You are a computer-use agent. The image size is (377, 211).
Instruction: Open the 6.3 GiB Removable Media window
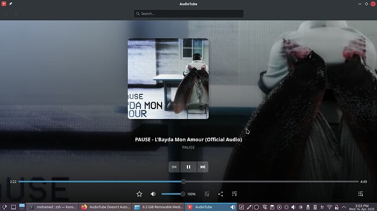158,207
